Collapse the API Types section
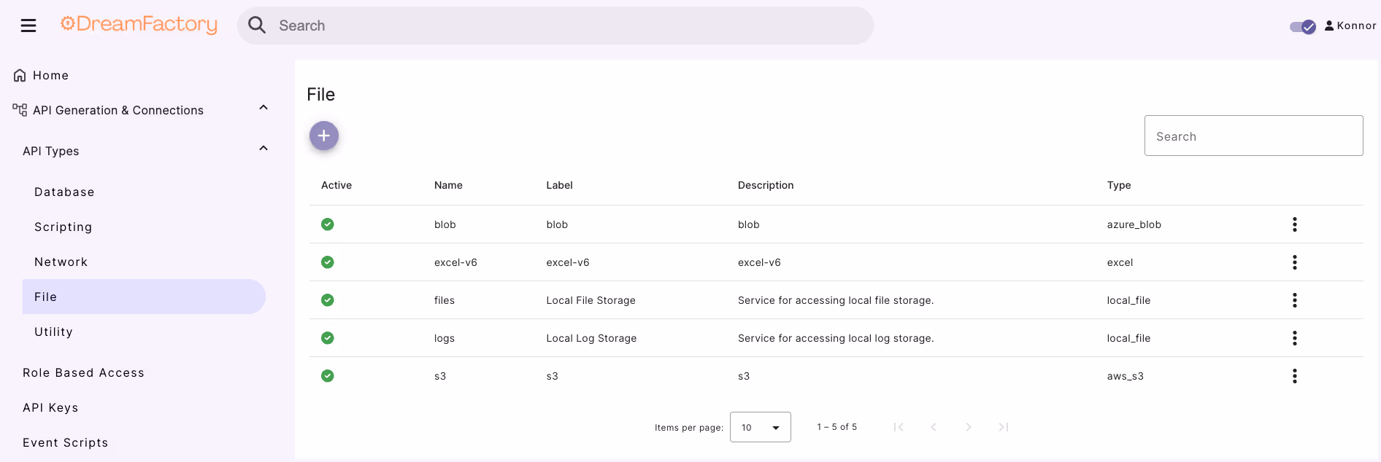 click(263, 149)
